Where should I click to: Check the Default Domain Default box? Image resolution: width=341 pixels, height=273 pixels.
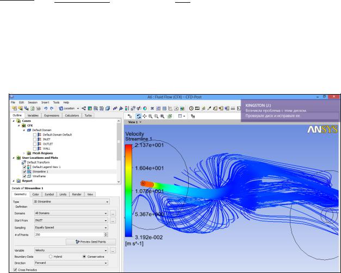click(x=35, y=135)
